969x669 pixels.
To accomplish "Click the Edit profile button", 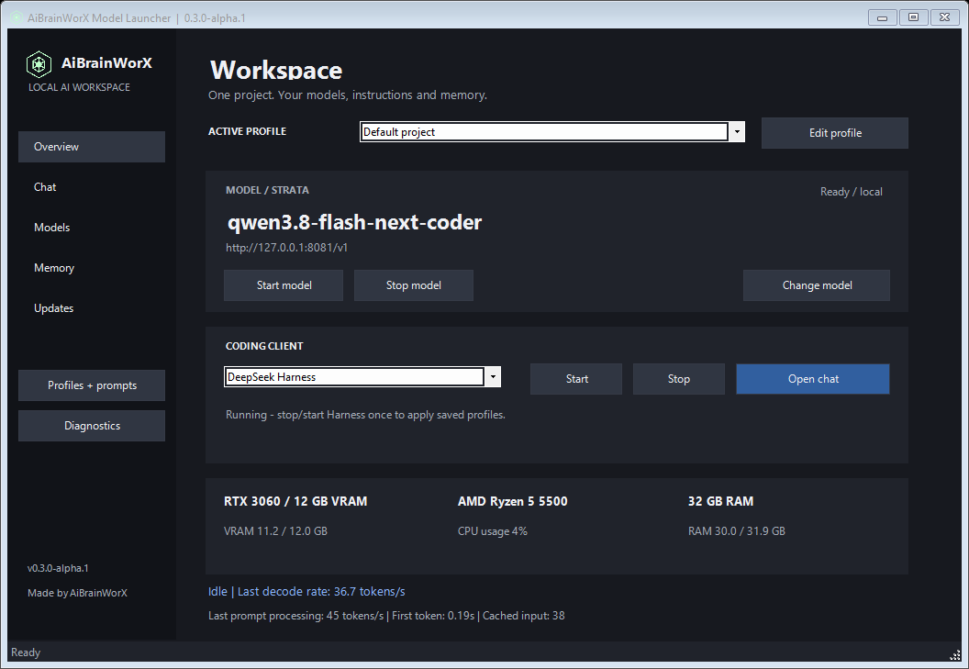I will [835, 133].
